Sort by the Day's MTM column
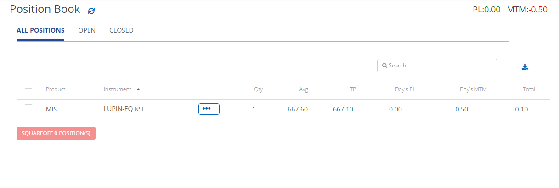559x188 pixels. tap(473, 89)
